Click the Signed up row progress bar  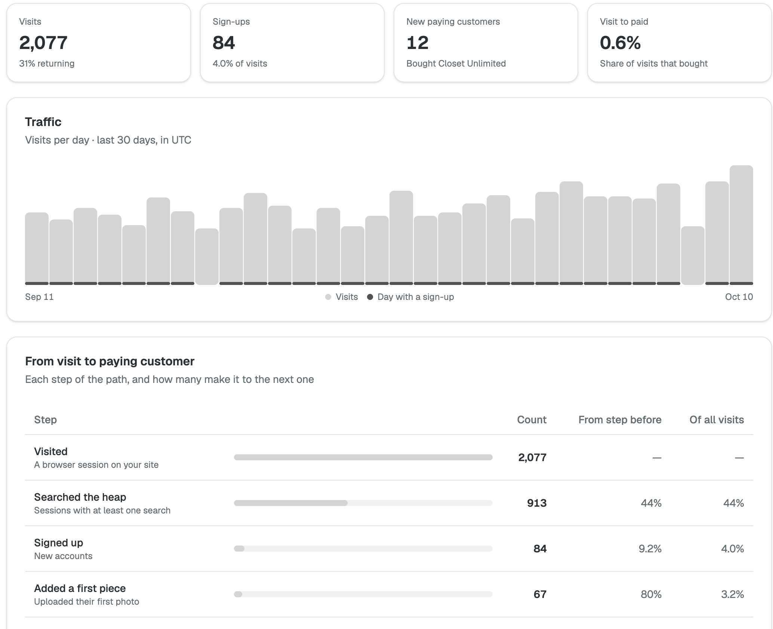coord(363,549)
